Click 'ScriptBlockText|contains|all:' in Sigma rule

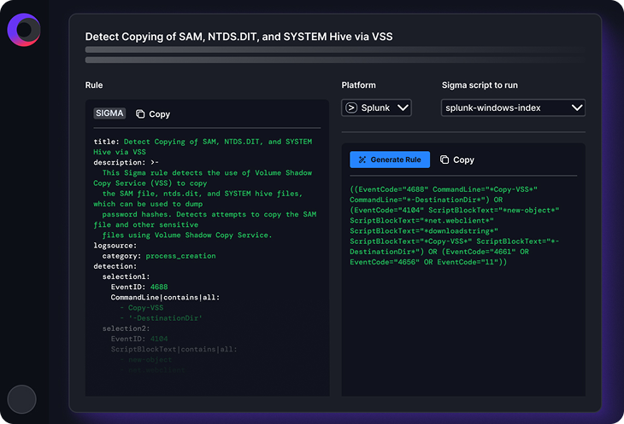pyautogui.click(x=174, y=350)
